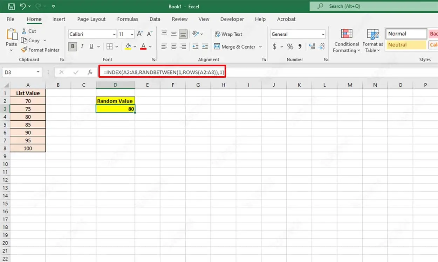Toggle Italic formatting button
Image resolution: width=438 pixels, height=262 pixels.
coord(82,47)
